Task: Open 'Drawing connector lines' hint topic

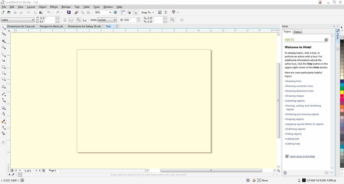Action: pos(299,86)
